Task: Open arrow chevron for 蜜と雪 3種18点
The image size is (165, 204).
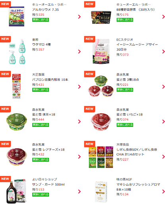Action: 163,87
